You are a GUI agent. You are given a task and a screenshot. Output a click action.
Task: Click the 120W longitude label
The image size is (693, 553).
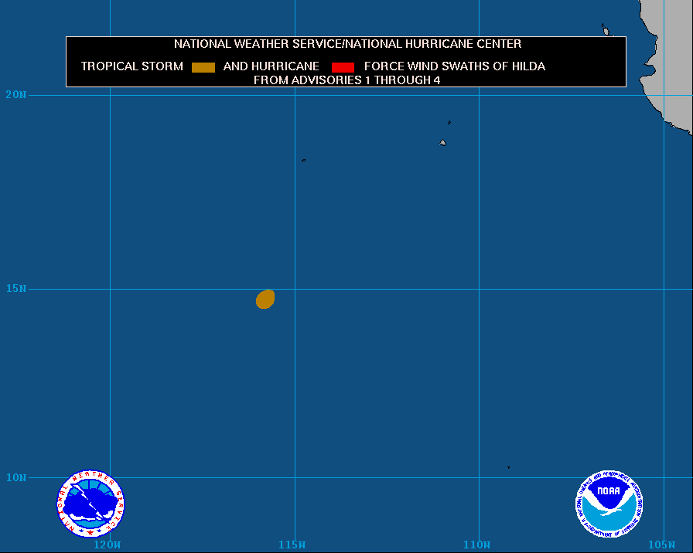pos(107,545)
